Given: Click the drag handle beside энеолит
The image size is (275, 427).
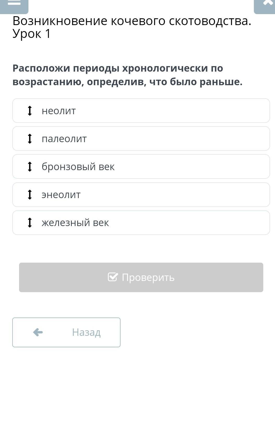Looking at the screenshot, I should 30,195.
